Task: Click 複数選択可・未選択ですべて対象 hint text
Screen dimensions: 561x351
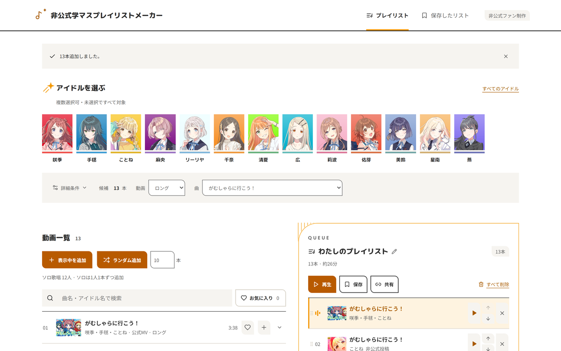Action: pyautogui.click(x=91, y=102)
